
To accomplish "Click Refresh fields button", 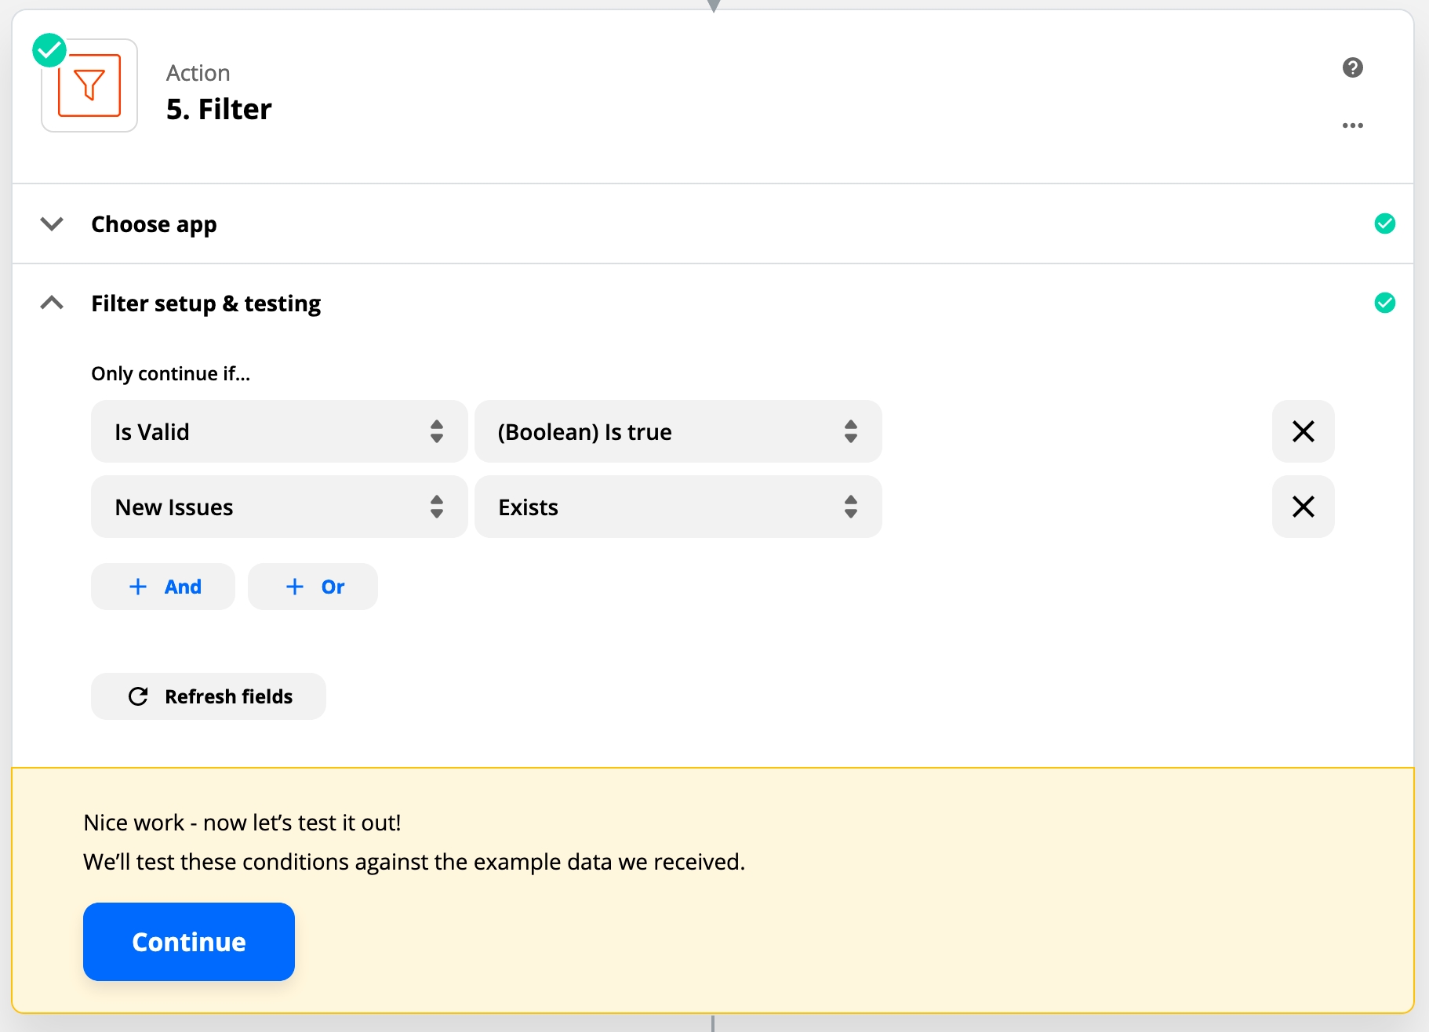I will (x=209, y=696).
